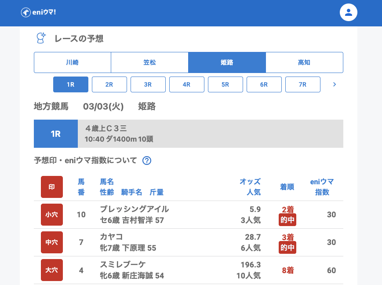Select race 1R button
Image resolution: width=382 pixels, height=285 pixels.
click(71, 84)
